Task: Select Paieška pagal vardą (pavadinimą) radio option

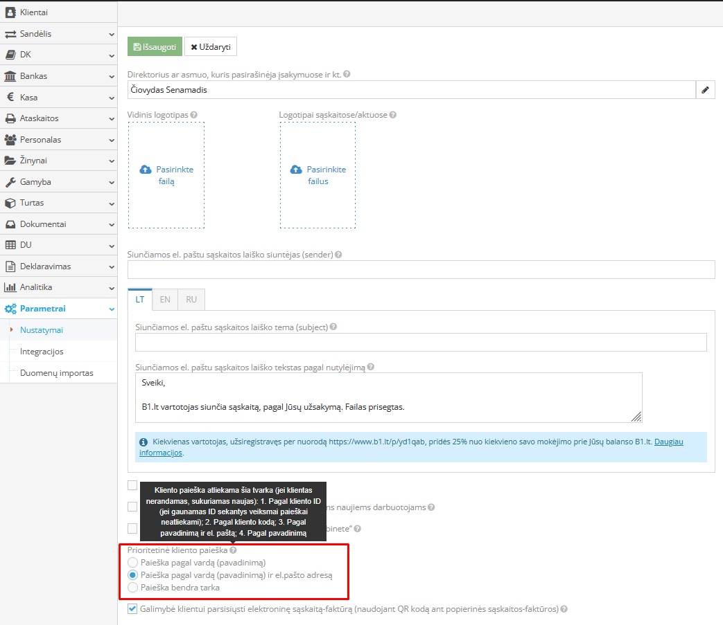Action: click(x=133, y=563)
